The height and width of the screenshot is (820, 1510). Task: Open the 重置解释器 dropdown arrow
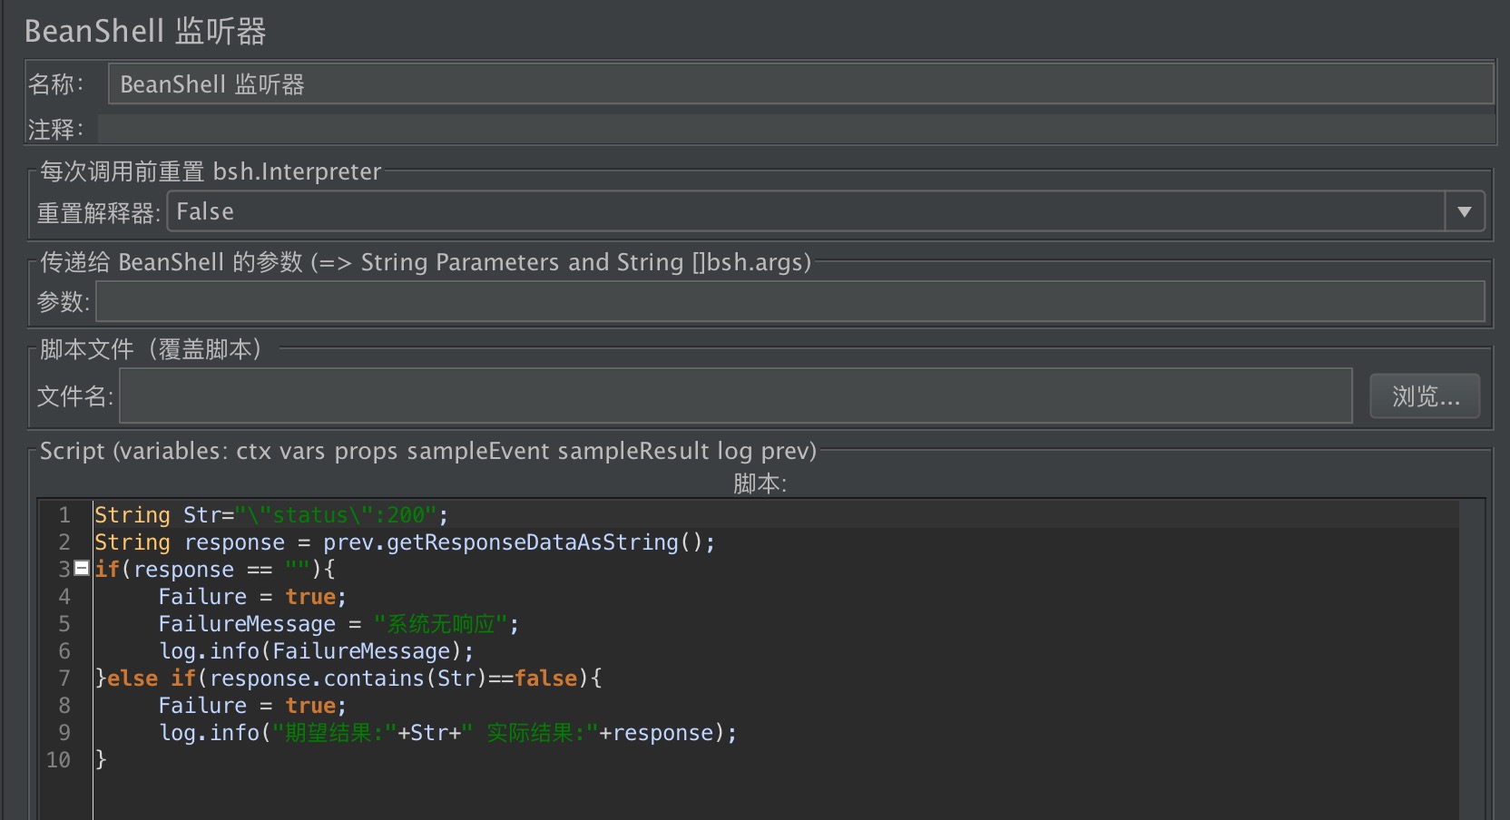[1464, 211]
